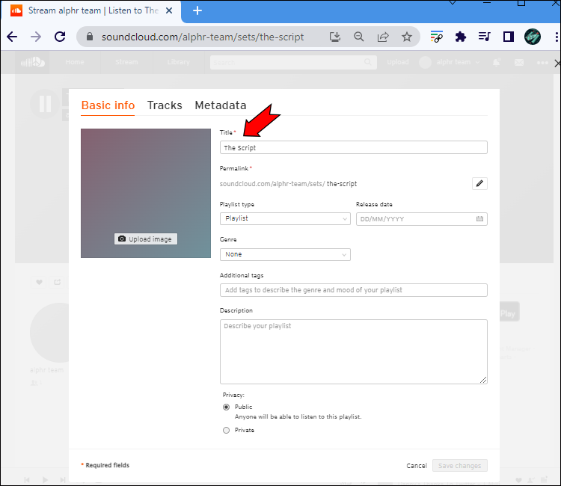Screen dimensions: 561x486
Task: Click the browser forward arrow
Action: point(36,37)
